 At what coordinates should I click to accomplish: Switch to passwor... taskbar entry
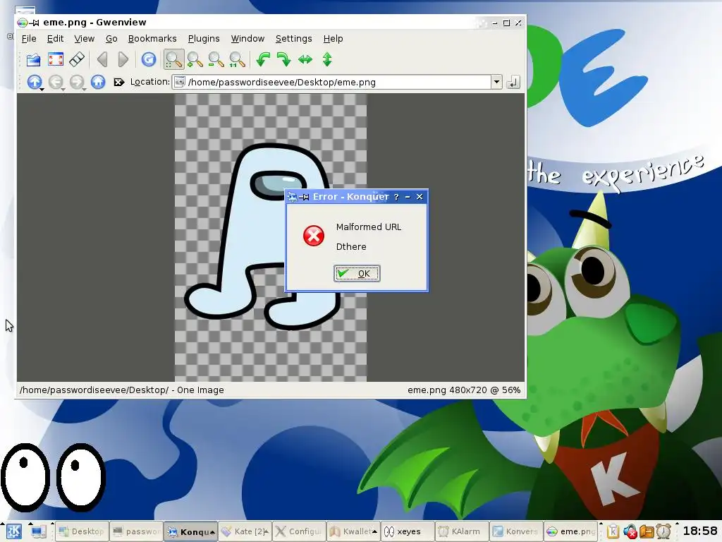click(x=137, y=531)
